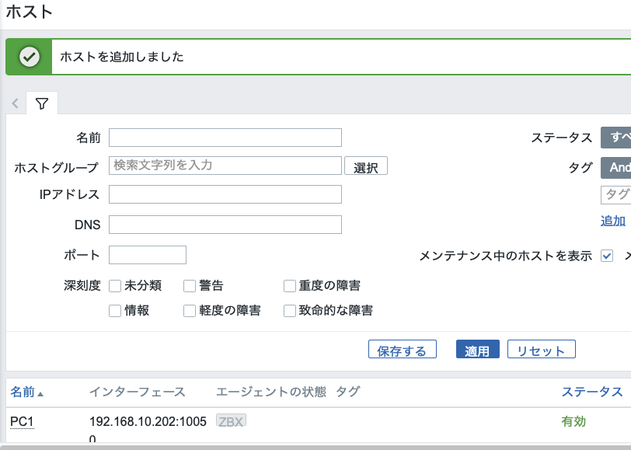Enable the 警告 severity checkbox
Image resolution: width=631 pixels, height=450 pixels.
[189, 285]
